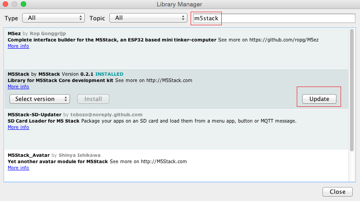Image resolution: width=360 pixels, height=201 pixels.
Task: Select the M5Stack_Avatar entry title
Action: [x=29, y=155]
